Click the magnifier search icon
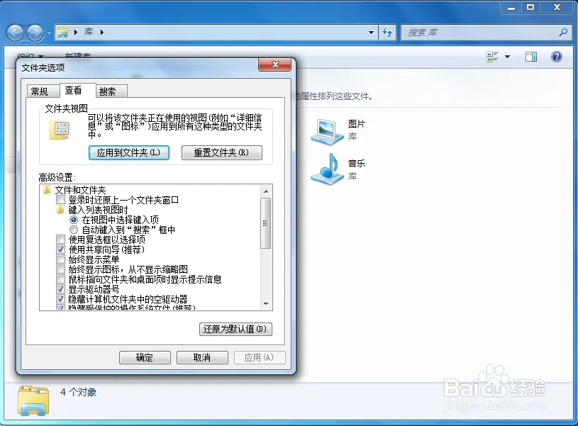This screenshot has height=426, width=578. tap(563, 33)
